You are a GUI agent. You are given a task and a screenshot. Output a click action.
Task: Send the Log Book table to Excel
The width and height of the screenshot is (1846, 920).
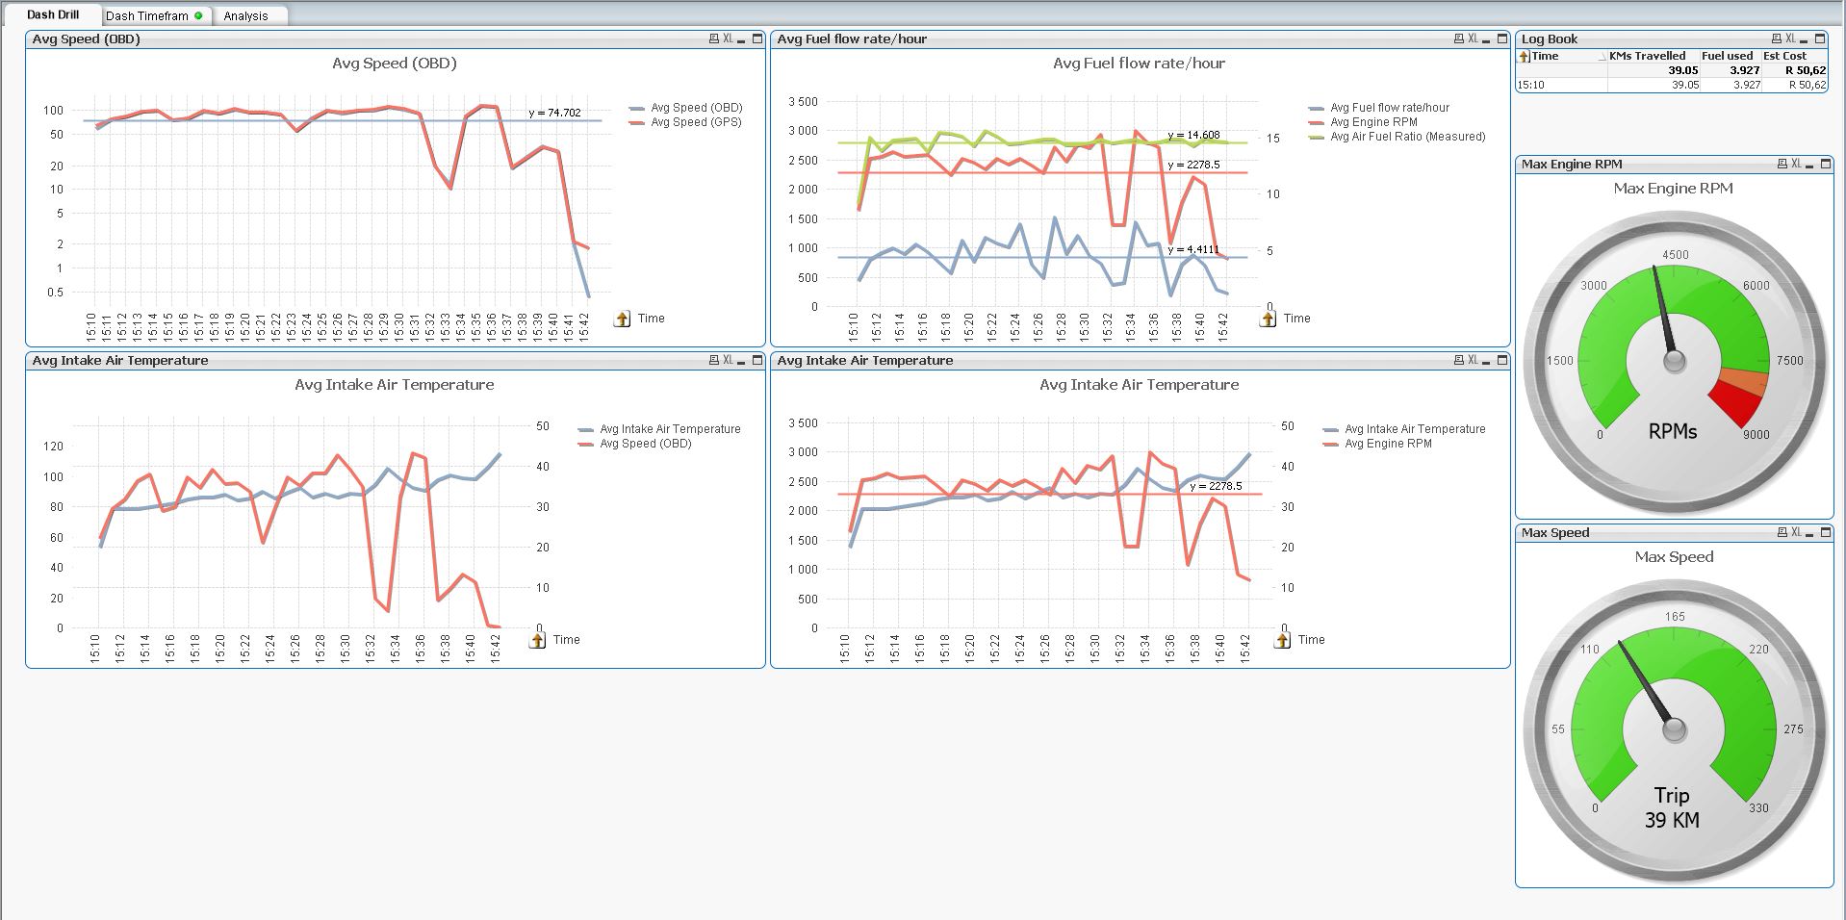[x=1790, y=39]
